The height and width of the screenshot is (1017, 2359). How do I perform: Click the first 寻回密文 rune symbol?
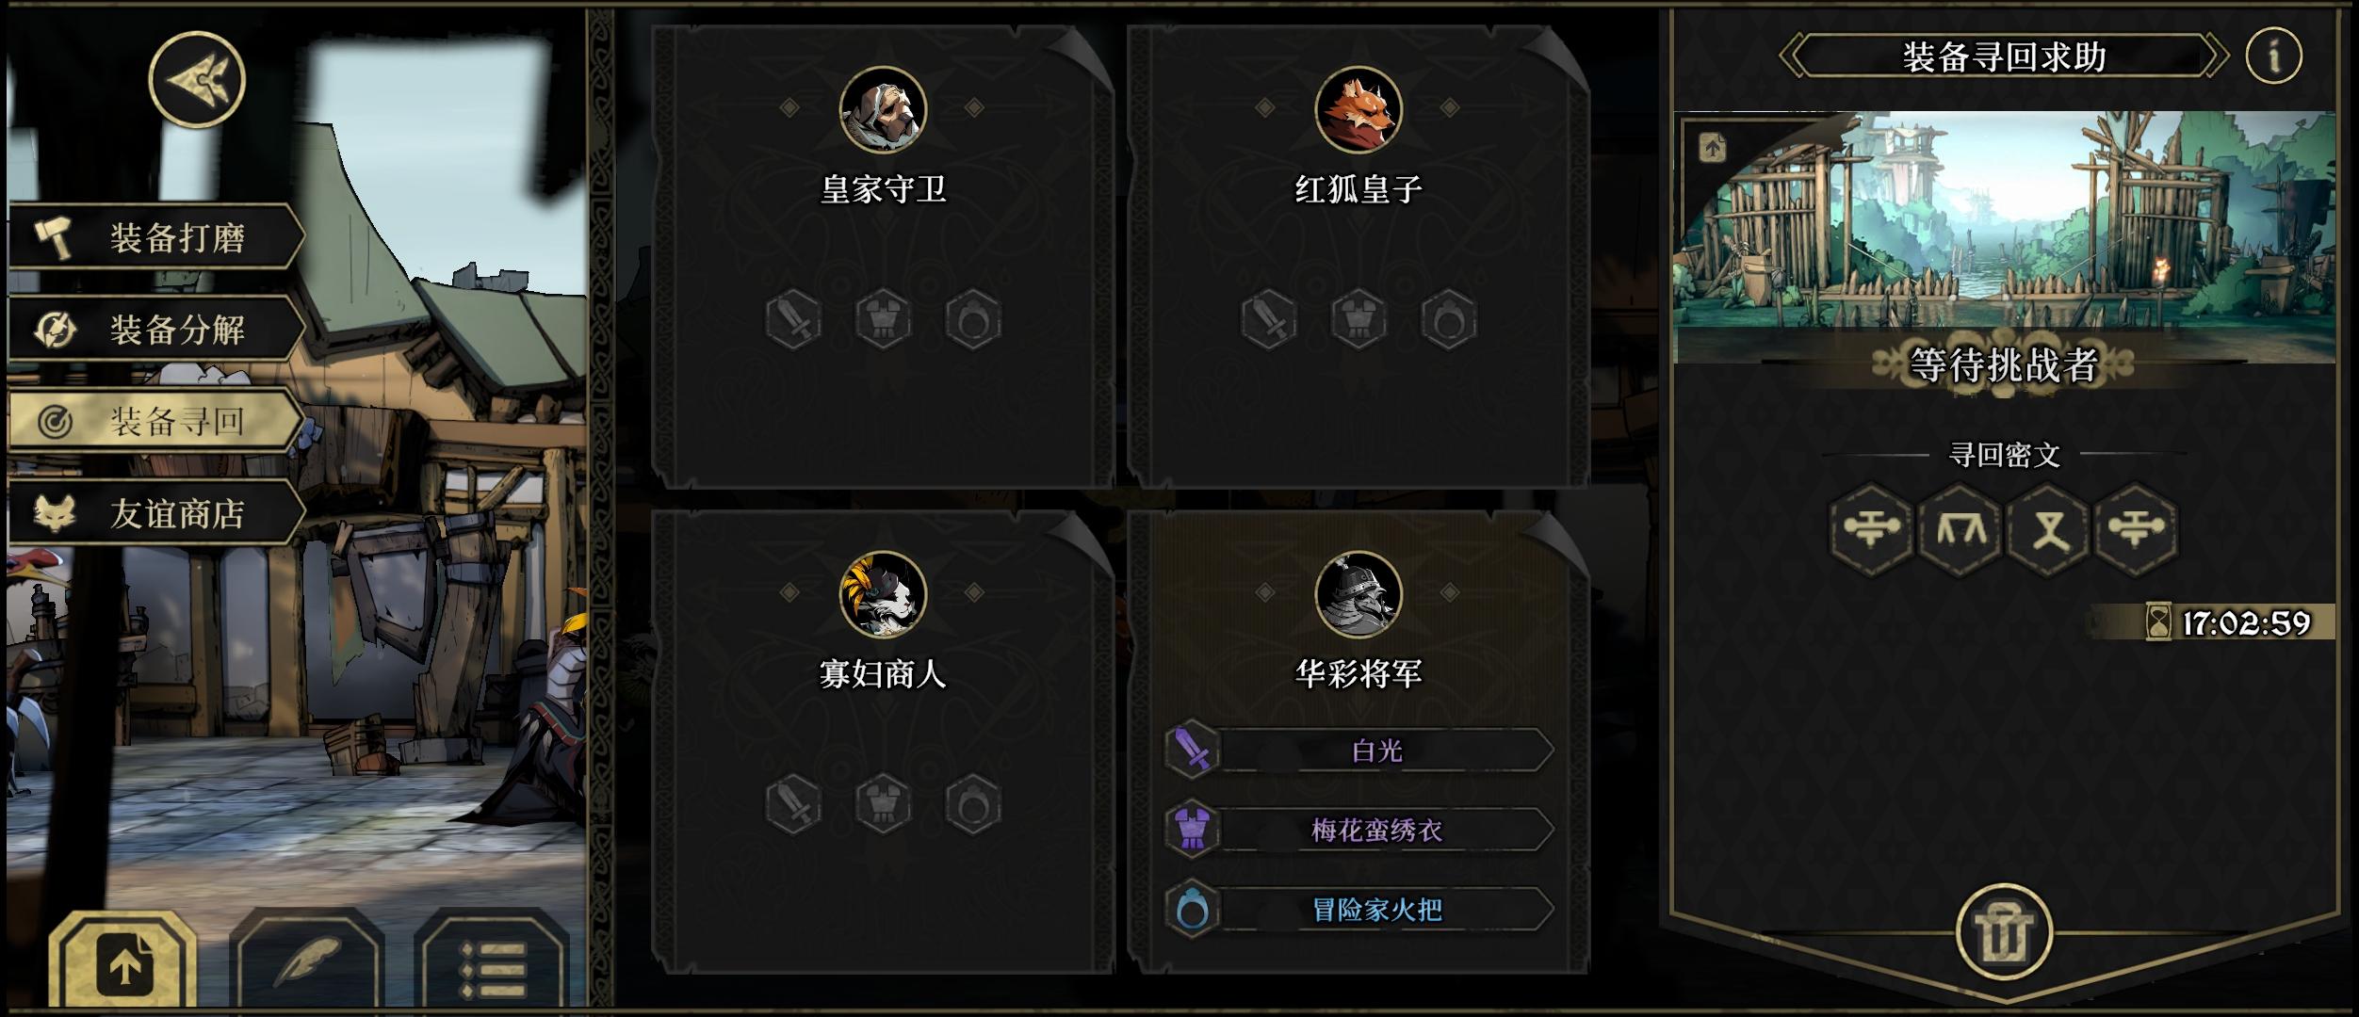click(1870, 529)
